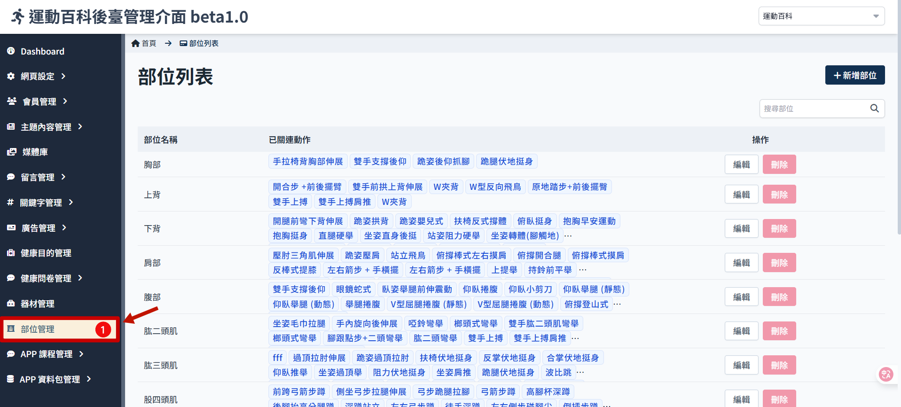Expand the 健康問卷管理 submenu chevron
This screenshot has width=901, height=407.
click(x=80, y=278)
